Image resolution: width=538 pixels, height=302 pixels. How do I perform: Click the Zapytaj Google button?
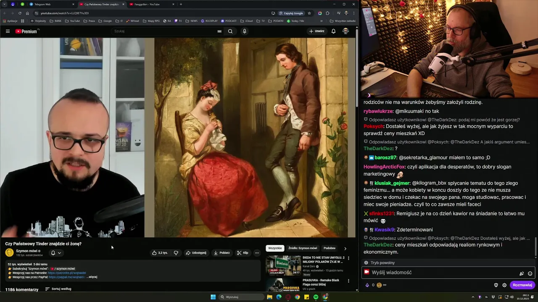(291, 13)
